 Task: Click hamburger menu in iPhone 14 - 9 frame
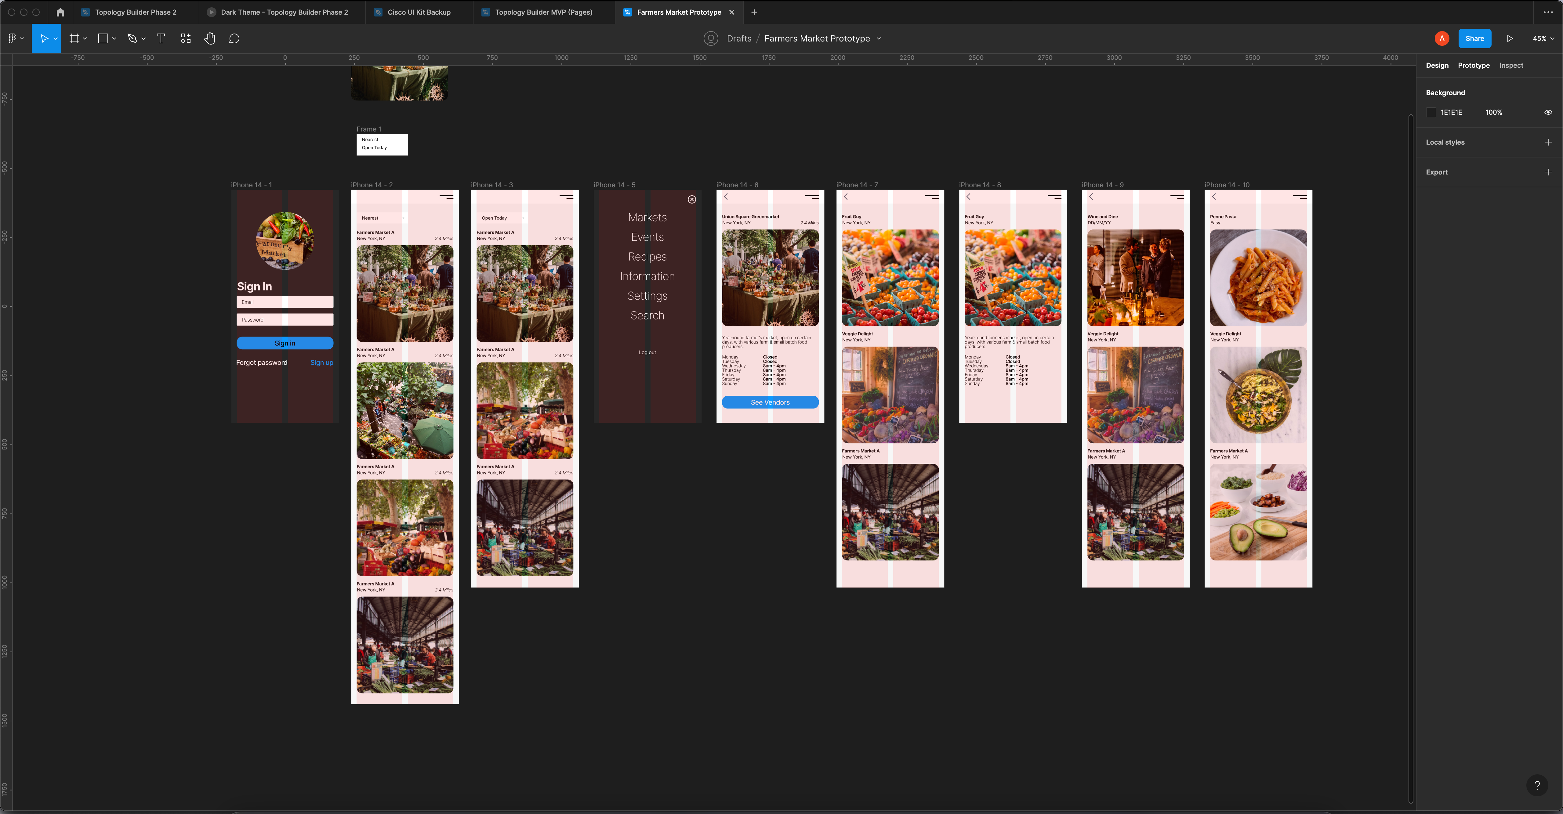(x=1177, y=196)
